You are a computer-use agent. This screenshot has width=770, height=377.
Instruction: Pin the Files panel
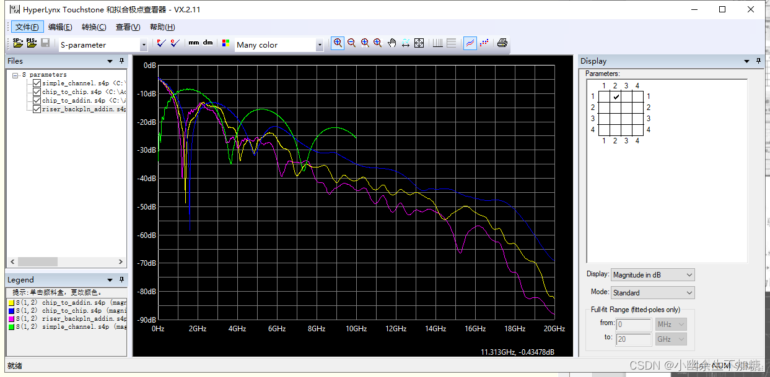pos(122,61)
